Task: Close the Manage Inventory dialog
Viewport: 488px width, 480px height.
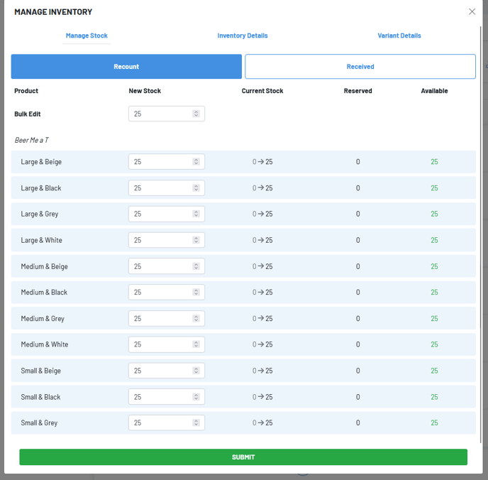Action: (x=472, y=11)
